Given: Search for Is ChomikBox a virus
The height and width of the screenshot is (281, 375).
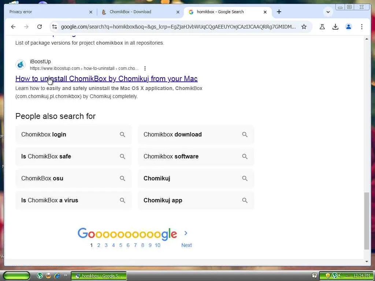Looking at the screenshot, I should [x=73, y=201].
